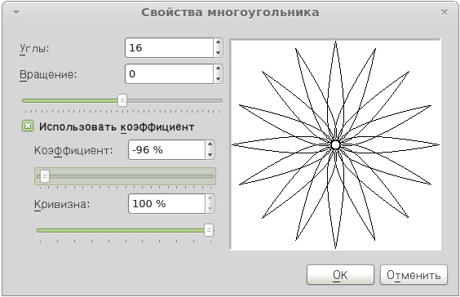Confirm with the OK button

point(340,275)
